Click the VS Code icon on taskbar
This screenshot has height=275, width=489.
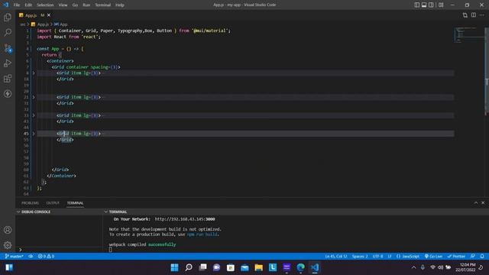tap(315, 267)
